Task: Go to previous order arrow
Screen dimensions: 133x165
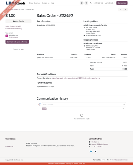Action: (x=120, y=10)
